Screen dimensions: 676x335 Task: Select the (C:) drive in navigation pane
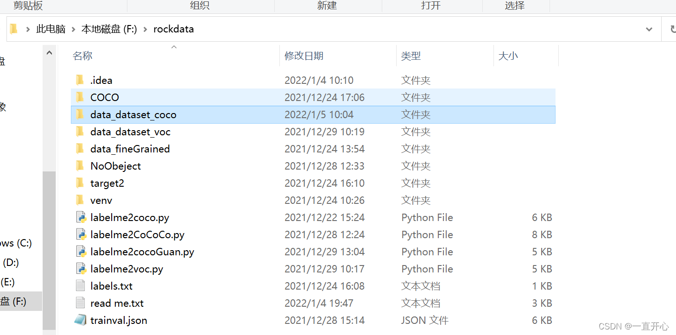pyautogui.click(x=16, y=243)
